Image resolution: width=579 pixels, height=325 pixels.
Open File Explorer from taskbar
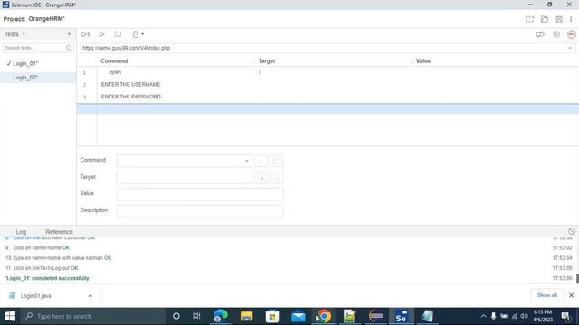click(x=246, y=316)
